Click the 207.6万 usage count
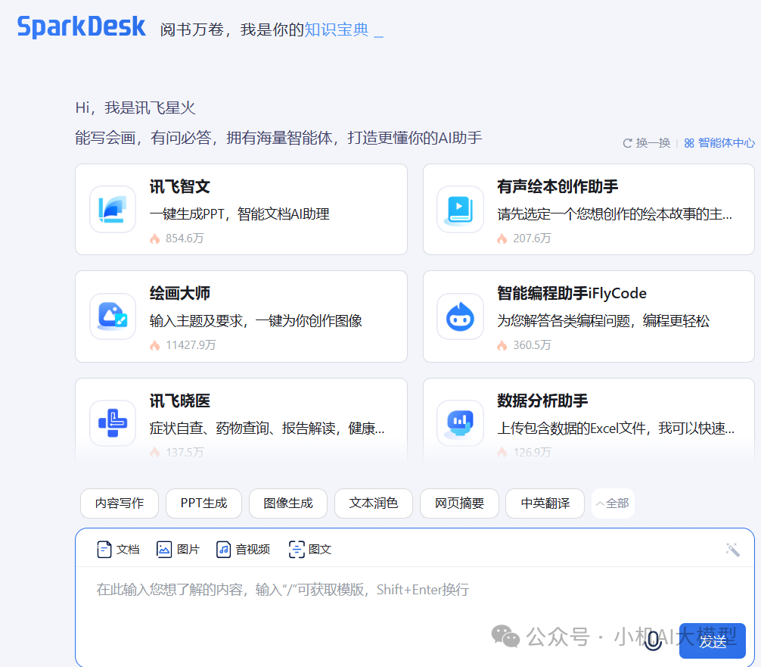The image size is (761, 667). 532,238
